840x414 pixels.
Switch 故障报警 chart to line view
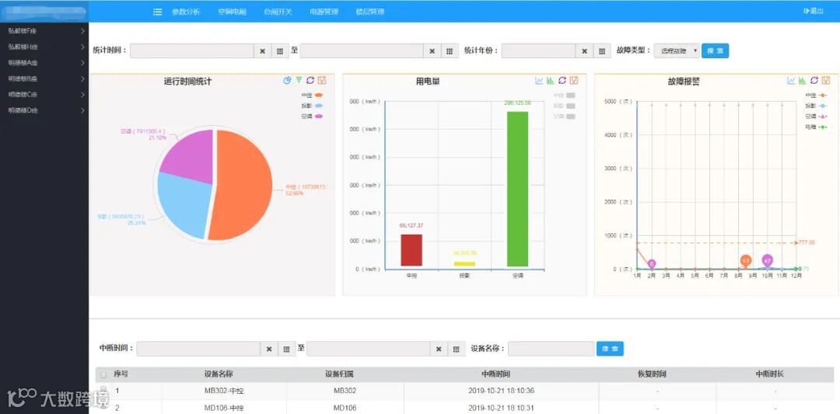791,80
